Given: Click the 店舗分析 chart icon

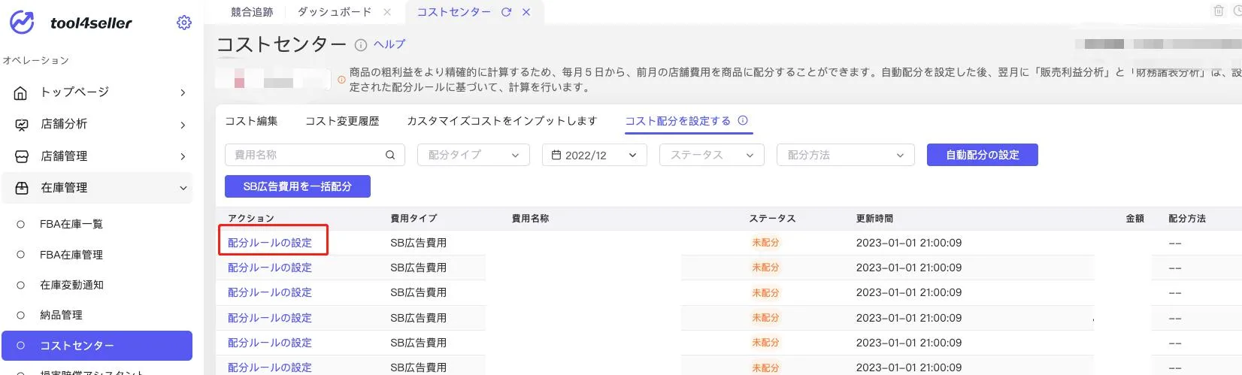Looking at the screenshot, I should pos(21,124).
